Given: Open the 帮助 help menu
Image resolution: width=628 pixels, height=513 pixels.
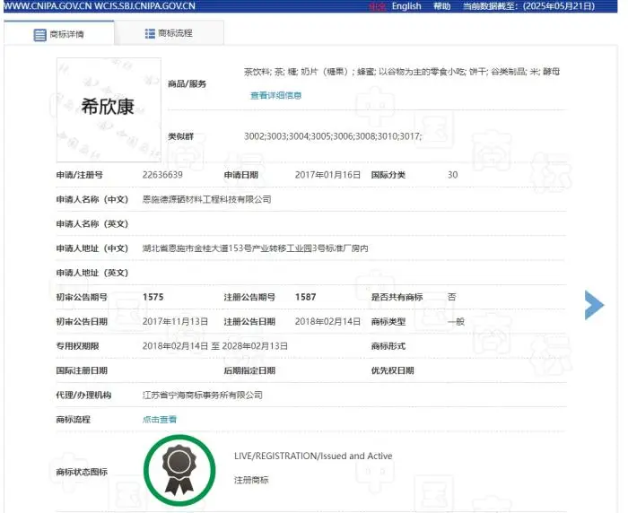Looking at the screenshot, I should tap(442, 6).
